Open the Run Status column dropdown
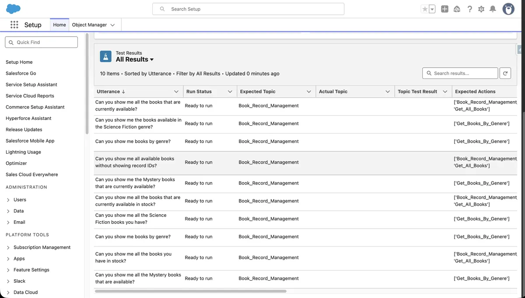 coord(230,91)
